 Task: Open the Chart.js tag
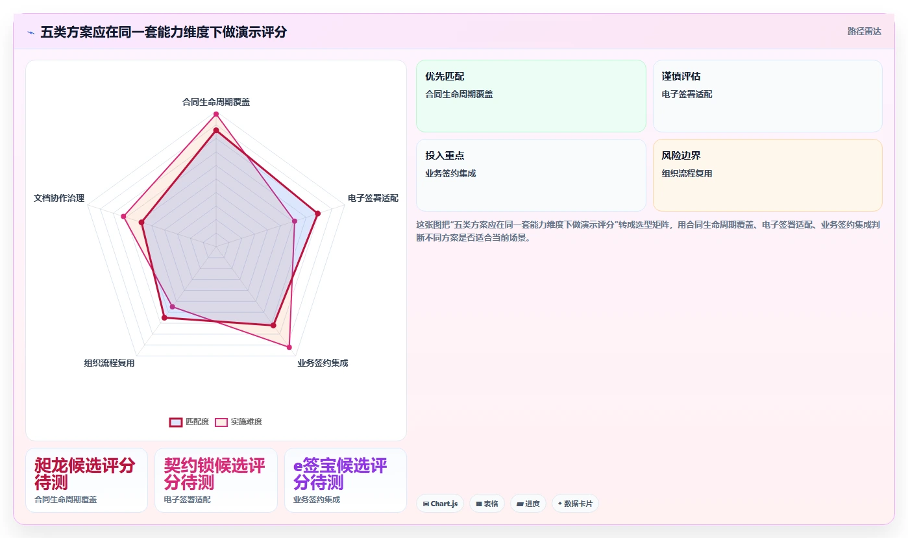(440, 504)
